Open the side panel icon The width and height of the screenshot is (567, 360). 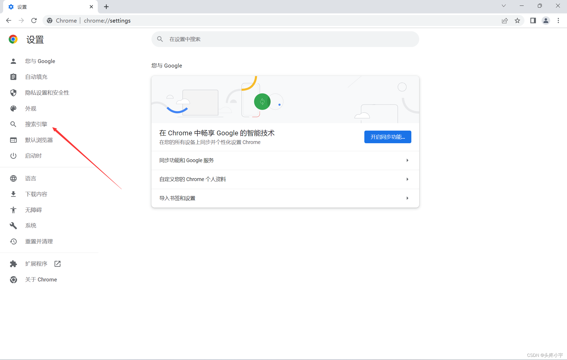[x=533, y=20]
